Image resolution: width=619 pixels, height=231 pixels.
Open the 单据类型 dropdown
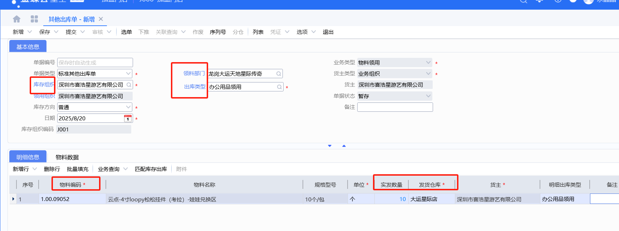click(128, 74)
